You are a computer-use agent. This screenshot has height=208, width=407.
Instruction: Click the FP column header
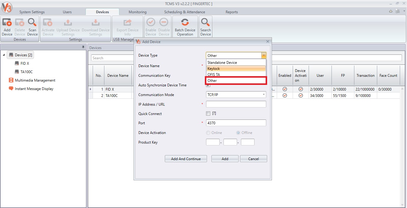click(x=343, y=76)
